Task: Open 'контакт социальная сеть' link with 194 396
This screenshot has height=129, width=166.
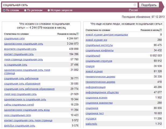Action: pos(19,54)
